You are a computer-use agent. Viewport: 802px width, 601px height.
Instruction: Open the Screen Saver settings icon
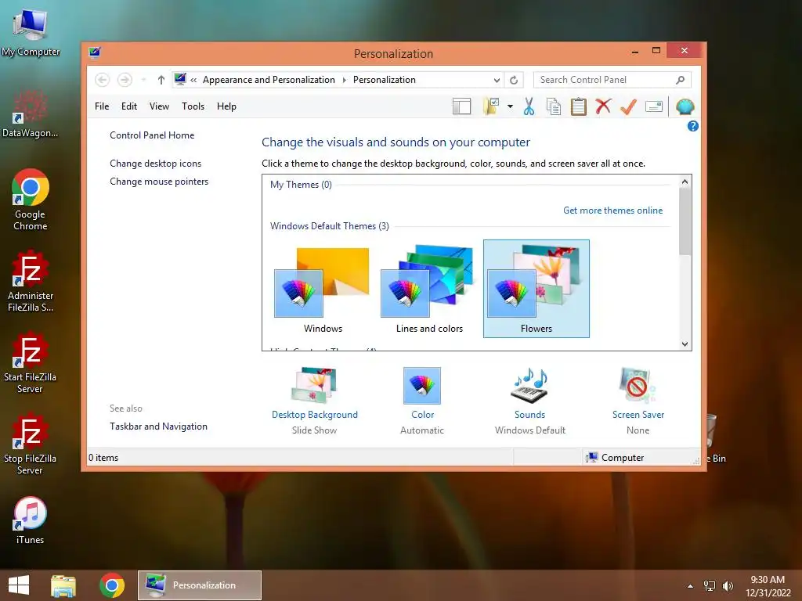(638, 385)
